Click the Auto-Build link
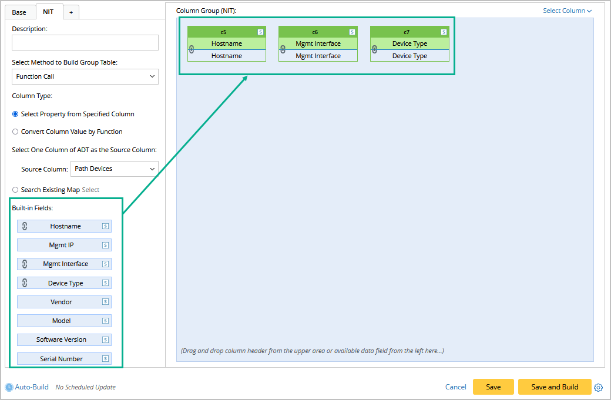The height and width of the screenshot is (400, 611). (32, 386)
